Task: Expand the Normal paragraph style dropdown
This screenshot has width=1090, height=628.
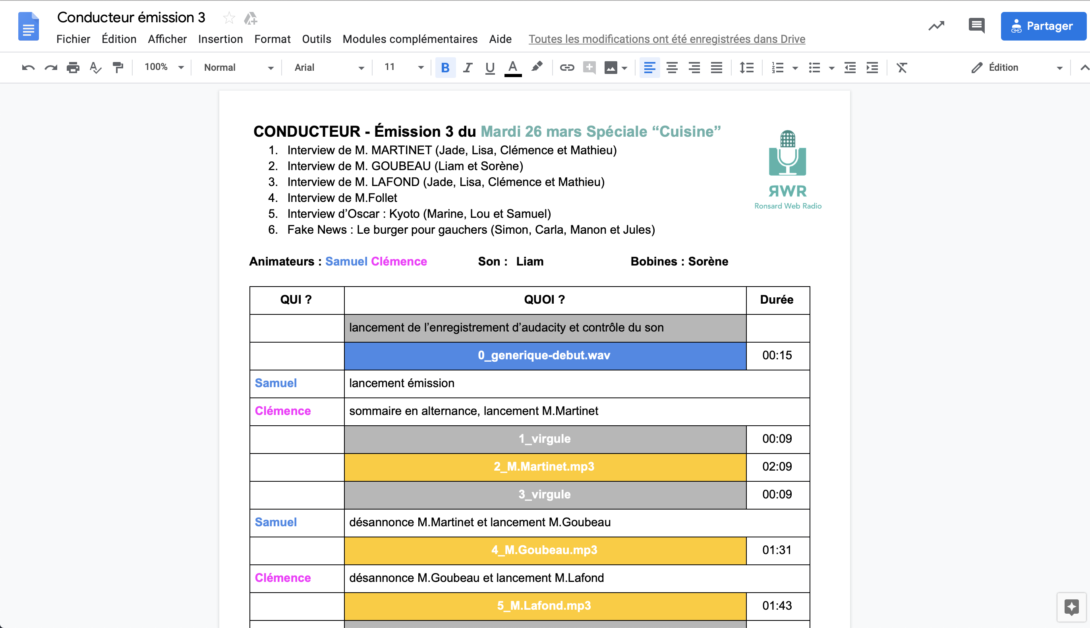Action: click(x=238, y=67)
